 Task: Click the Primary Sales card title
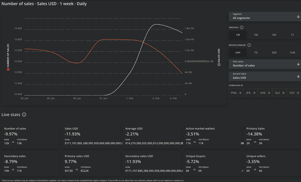tap(256, 129)
